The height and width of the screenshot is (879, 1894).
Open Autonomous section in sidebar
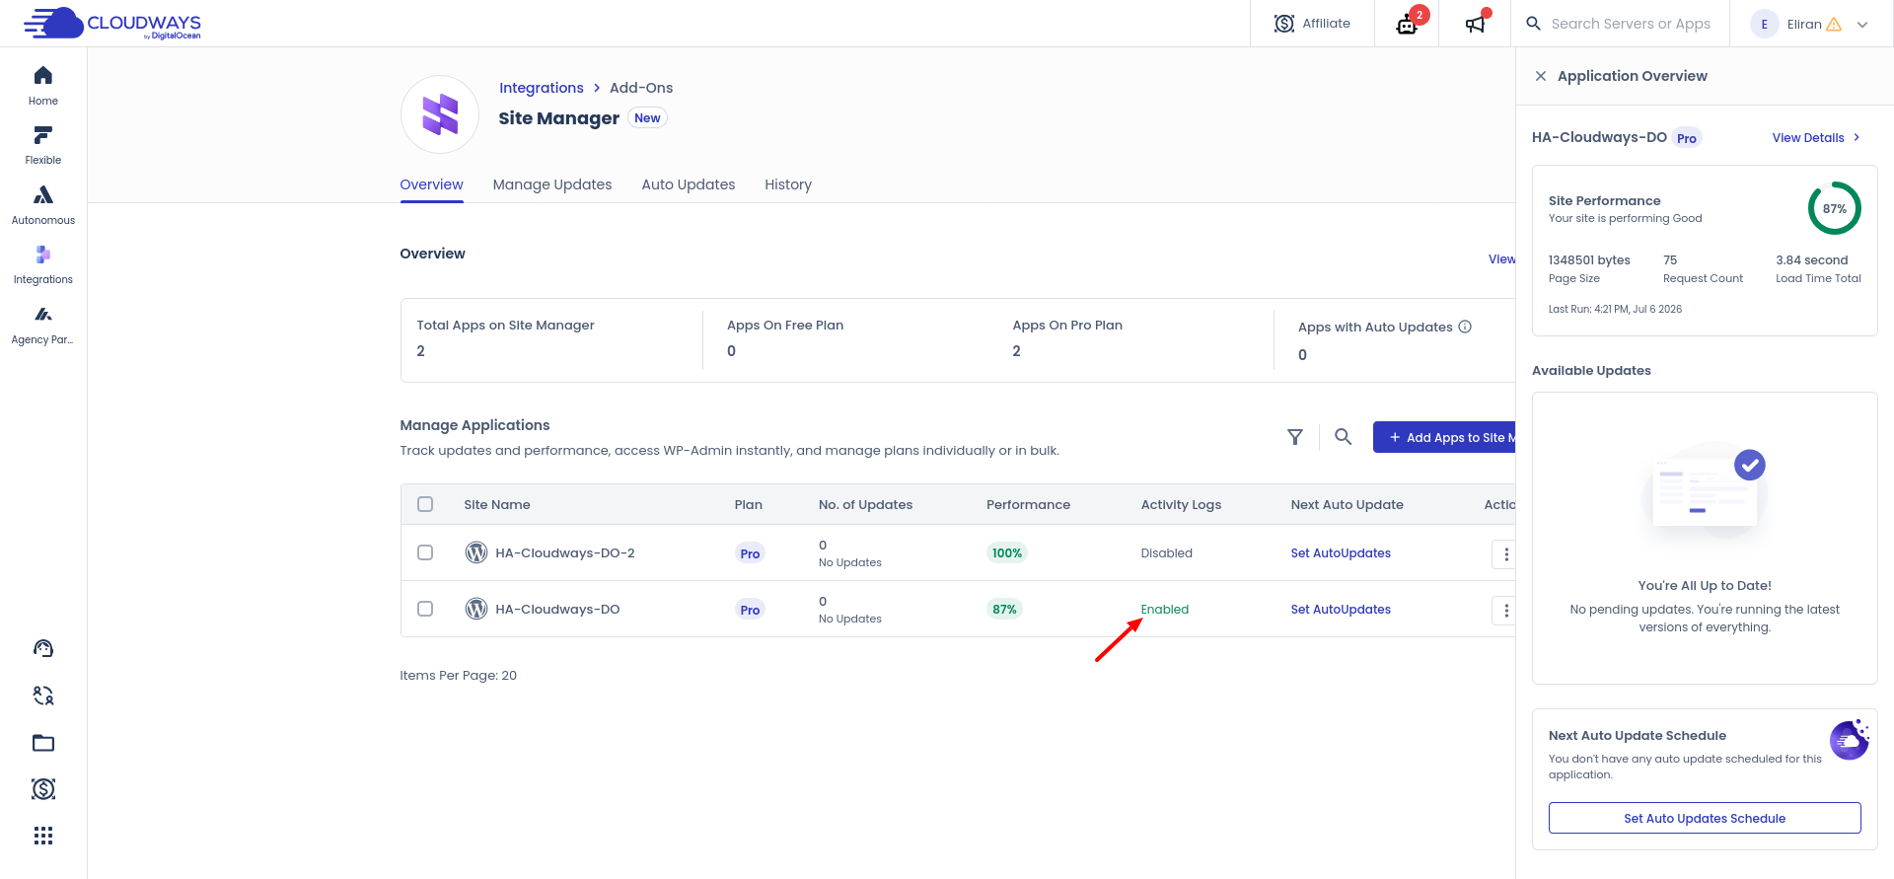click(x=43, y=205)
